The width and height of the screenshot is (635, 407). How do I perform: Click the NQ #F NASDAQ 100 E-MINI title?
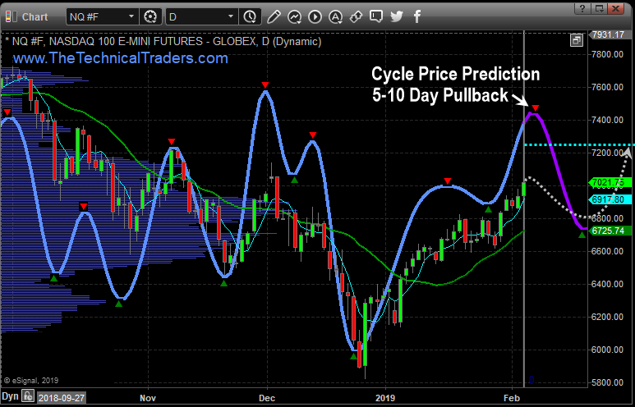pos(163,41)
